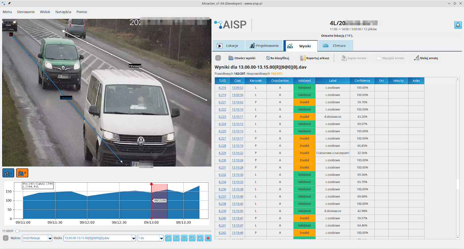
Task: Fast-forward the video playback
Action: 192,238
